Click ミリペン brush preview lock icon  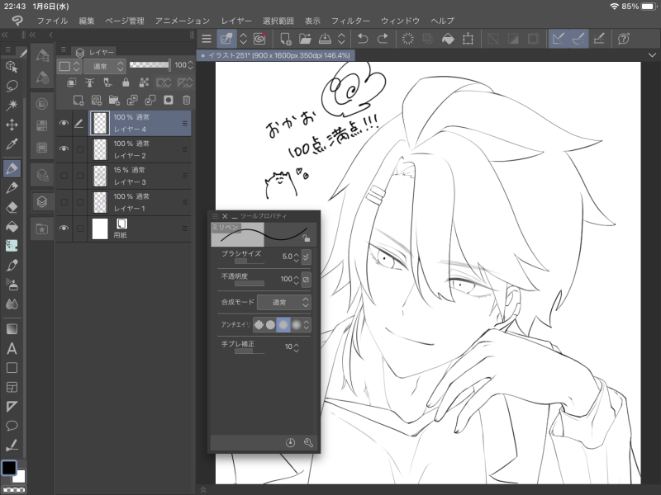(x=306, y=238)
